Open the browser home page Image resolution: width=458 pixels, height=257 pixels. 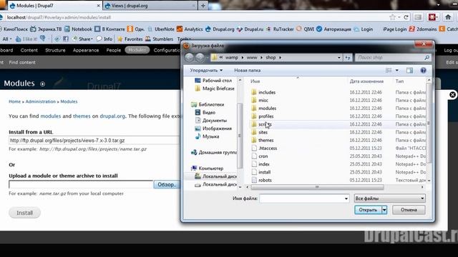point(448,17)
